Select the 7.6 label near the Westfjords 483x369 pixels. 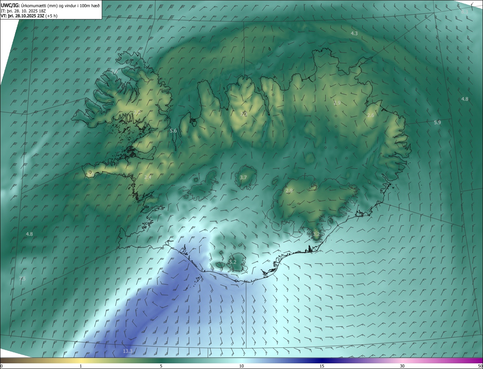(x=115, y=71)
